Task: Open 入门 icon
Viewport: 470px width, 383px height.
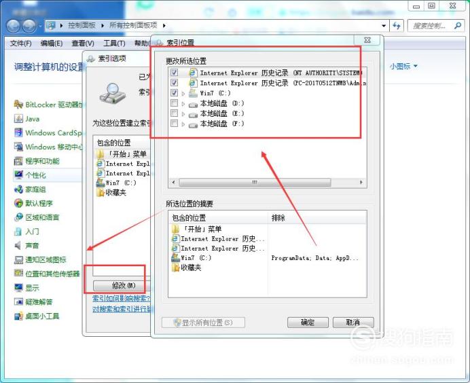Action: tap(18, 232)
